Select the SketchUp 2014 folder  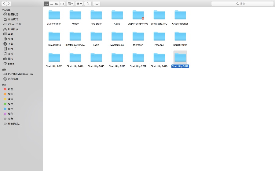pos(75,58)
